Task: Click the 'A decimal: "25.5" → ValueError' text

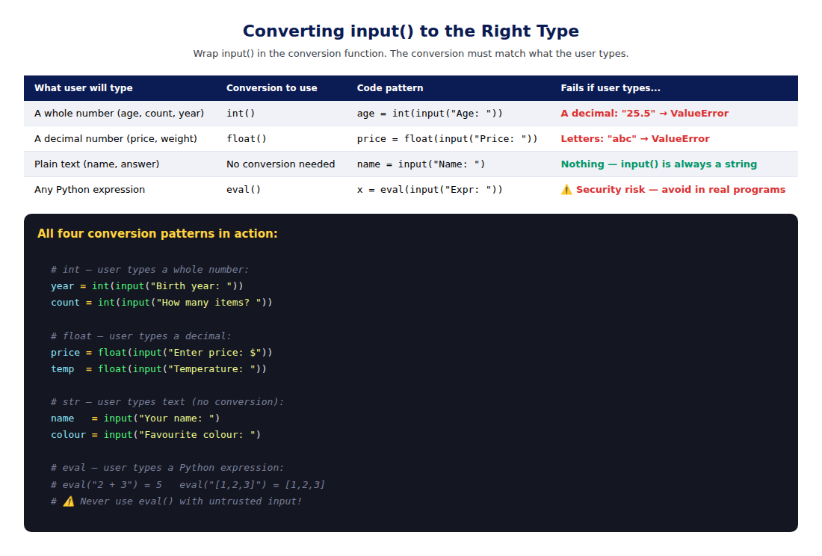Action: tap(645, 113)
